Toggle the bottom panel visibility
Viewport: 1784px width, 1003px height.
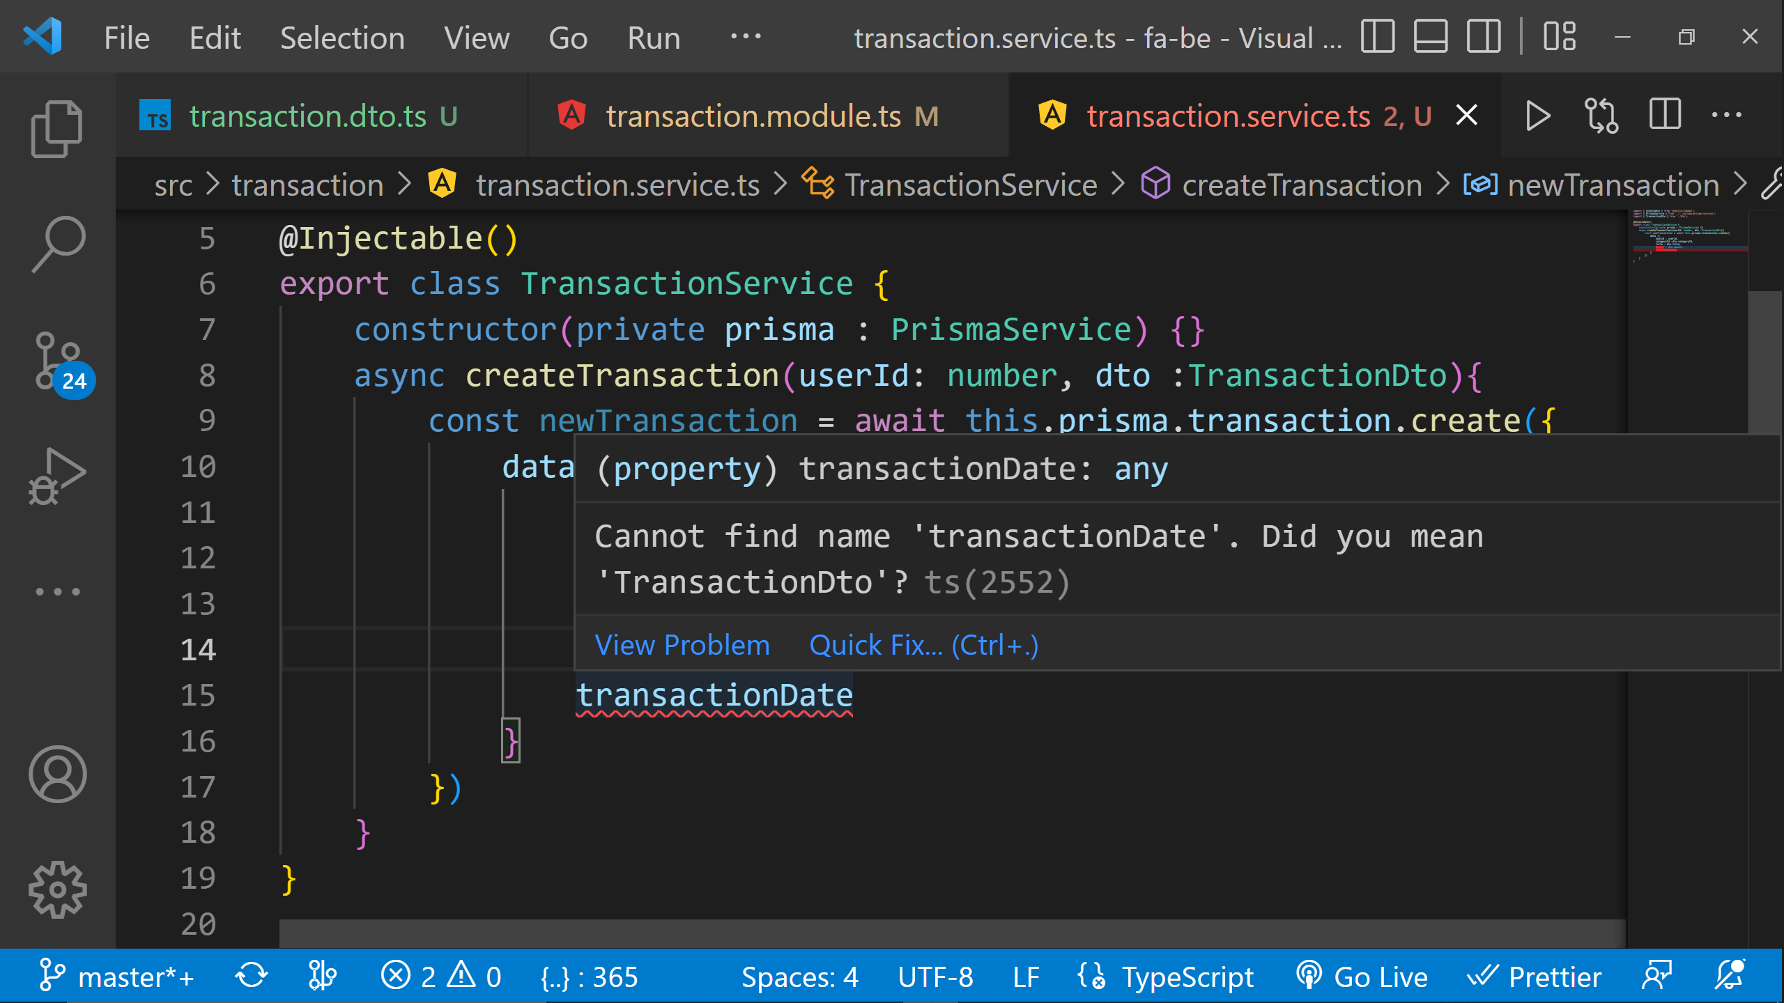coord(1429,38)
